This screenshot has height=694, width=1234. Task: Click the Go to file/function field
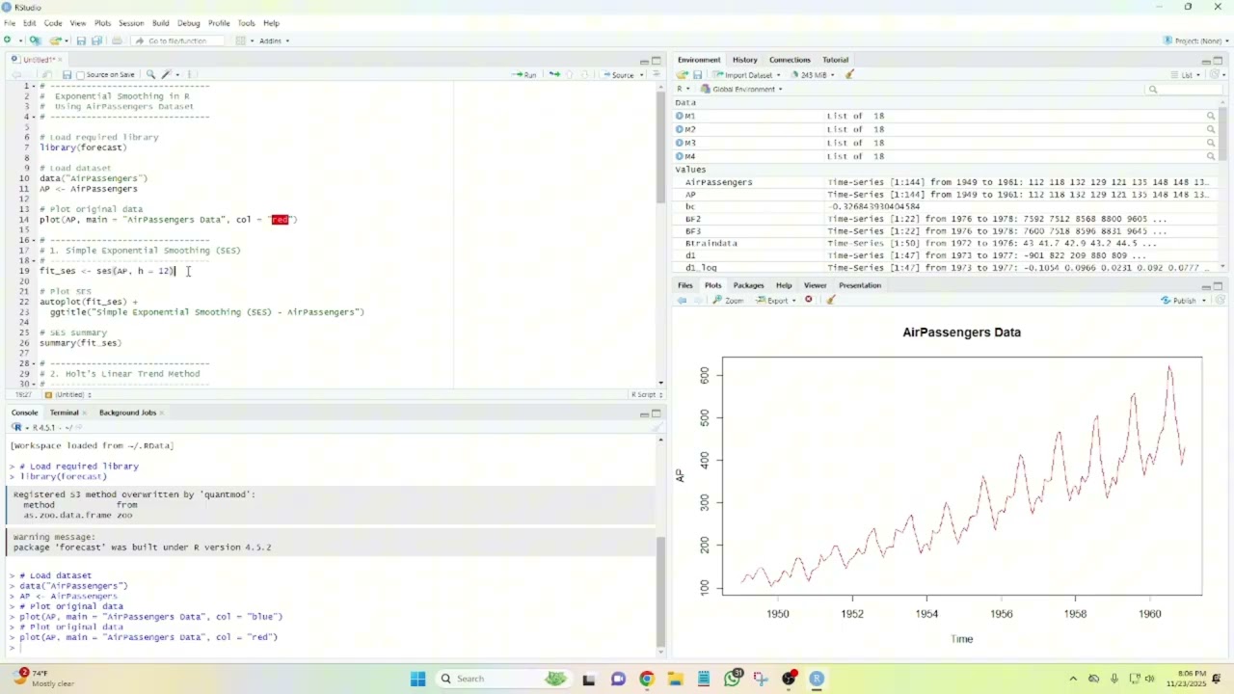(x=175, y=40)
